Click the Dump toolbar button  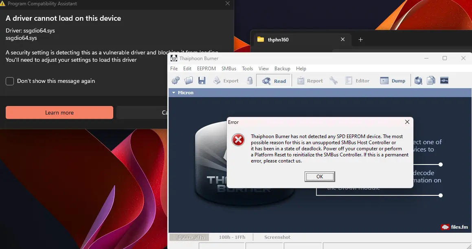point(393,80)
